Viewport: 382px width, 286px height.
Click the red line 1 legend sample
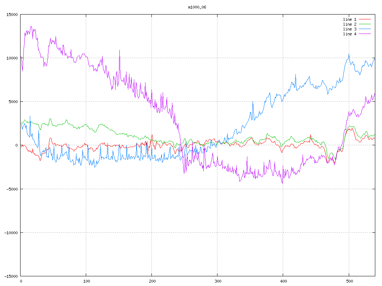pyautogui.click(x=365, y=19)
